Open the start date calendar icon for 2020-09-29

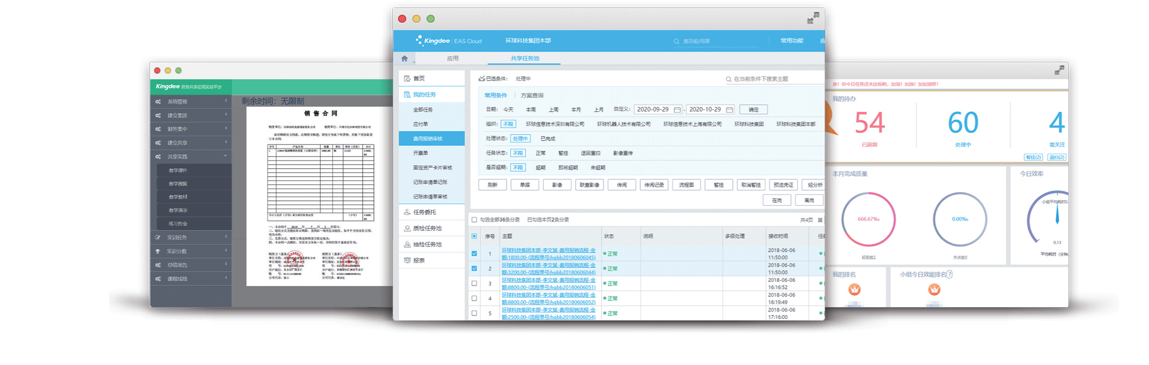click(677, 109)
